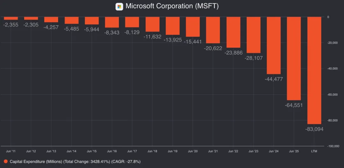
Task: Select the Jun '23 bar
Action: pyautogui.click(x=254, y=35)
